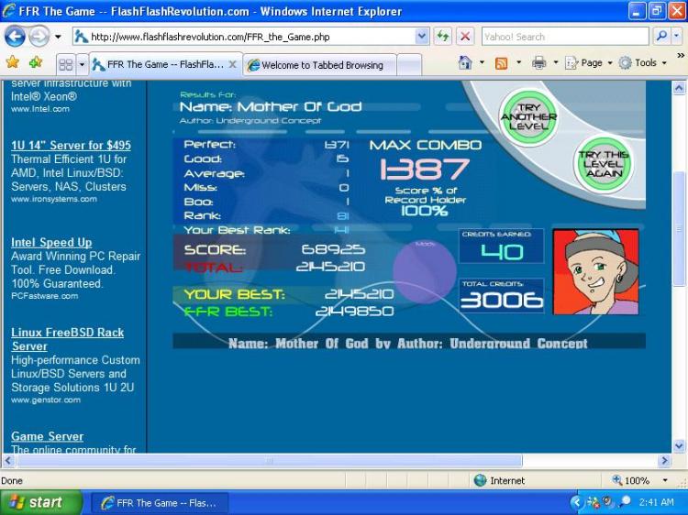
Task: Click the FFR Best score 2149850
Action: 354,312
